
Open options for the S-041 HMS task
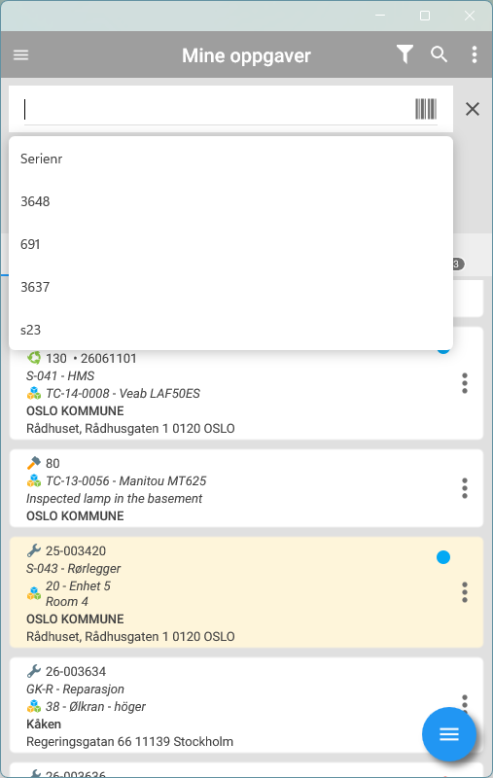tap(464, 383)
